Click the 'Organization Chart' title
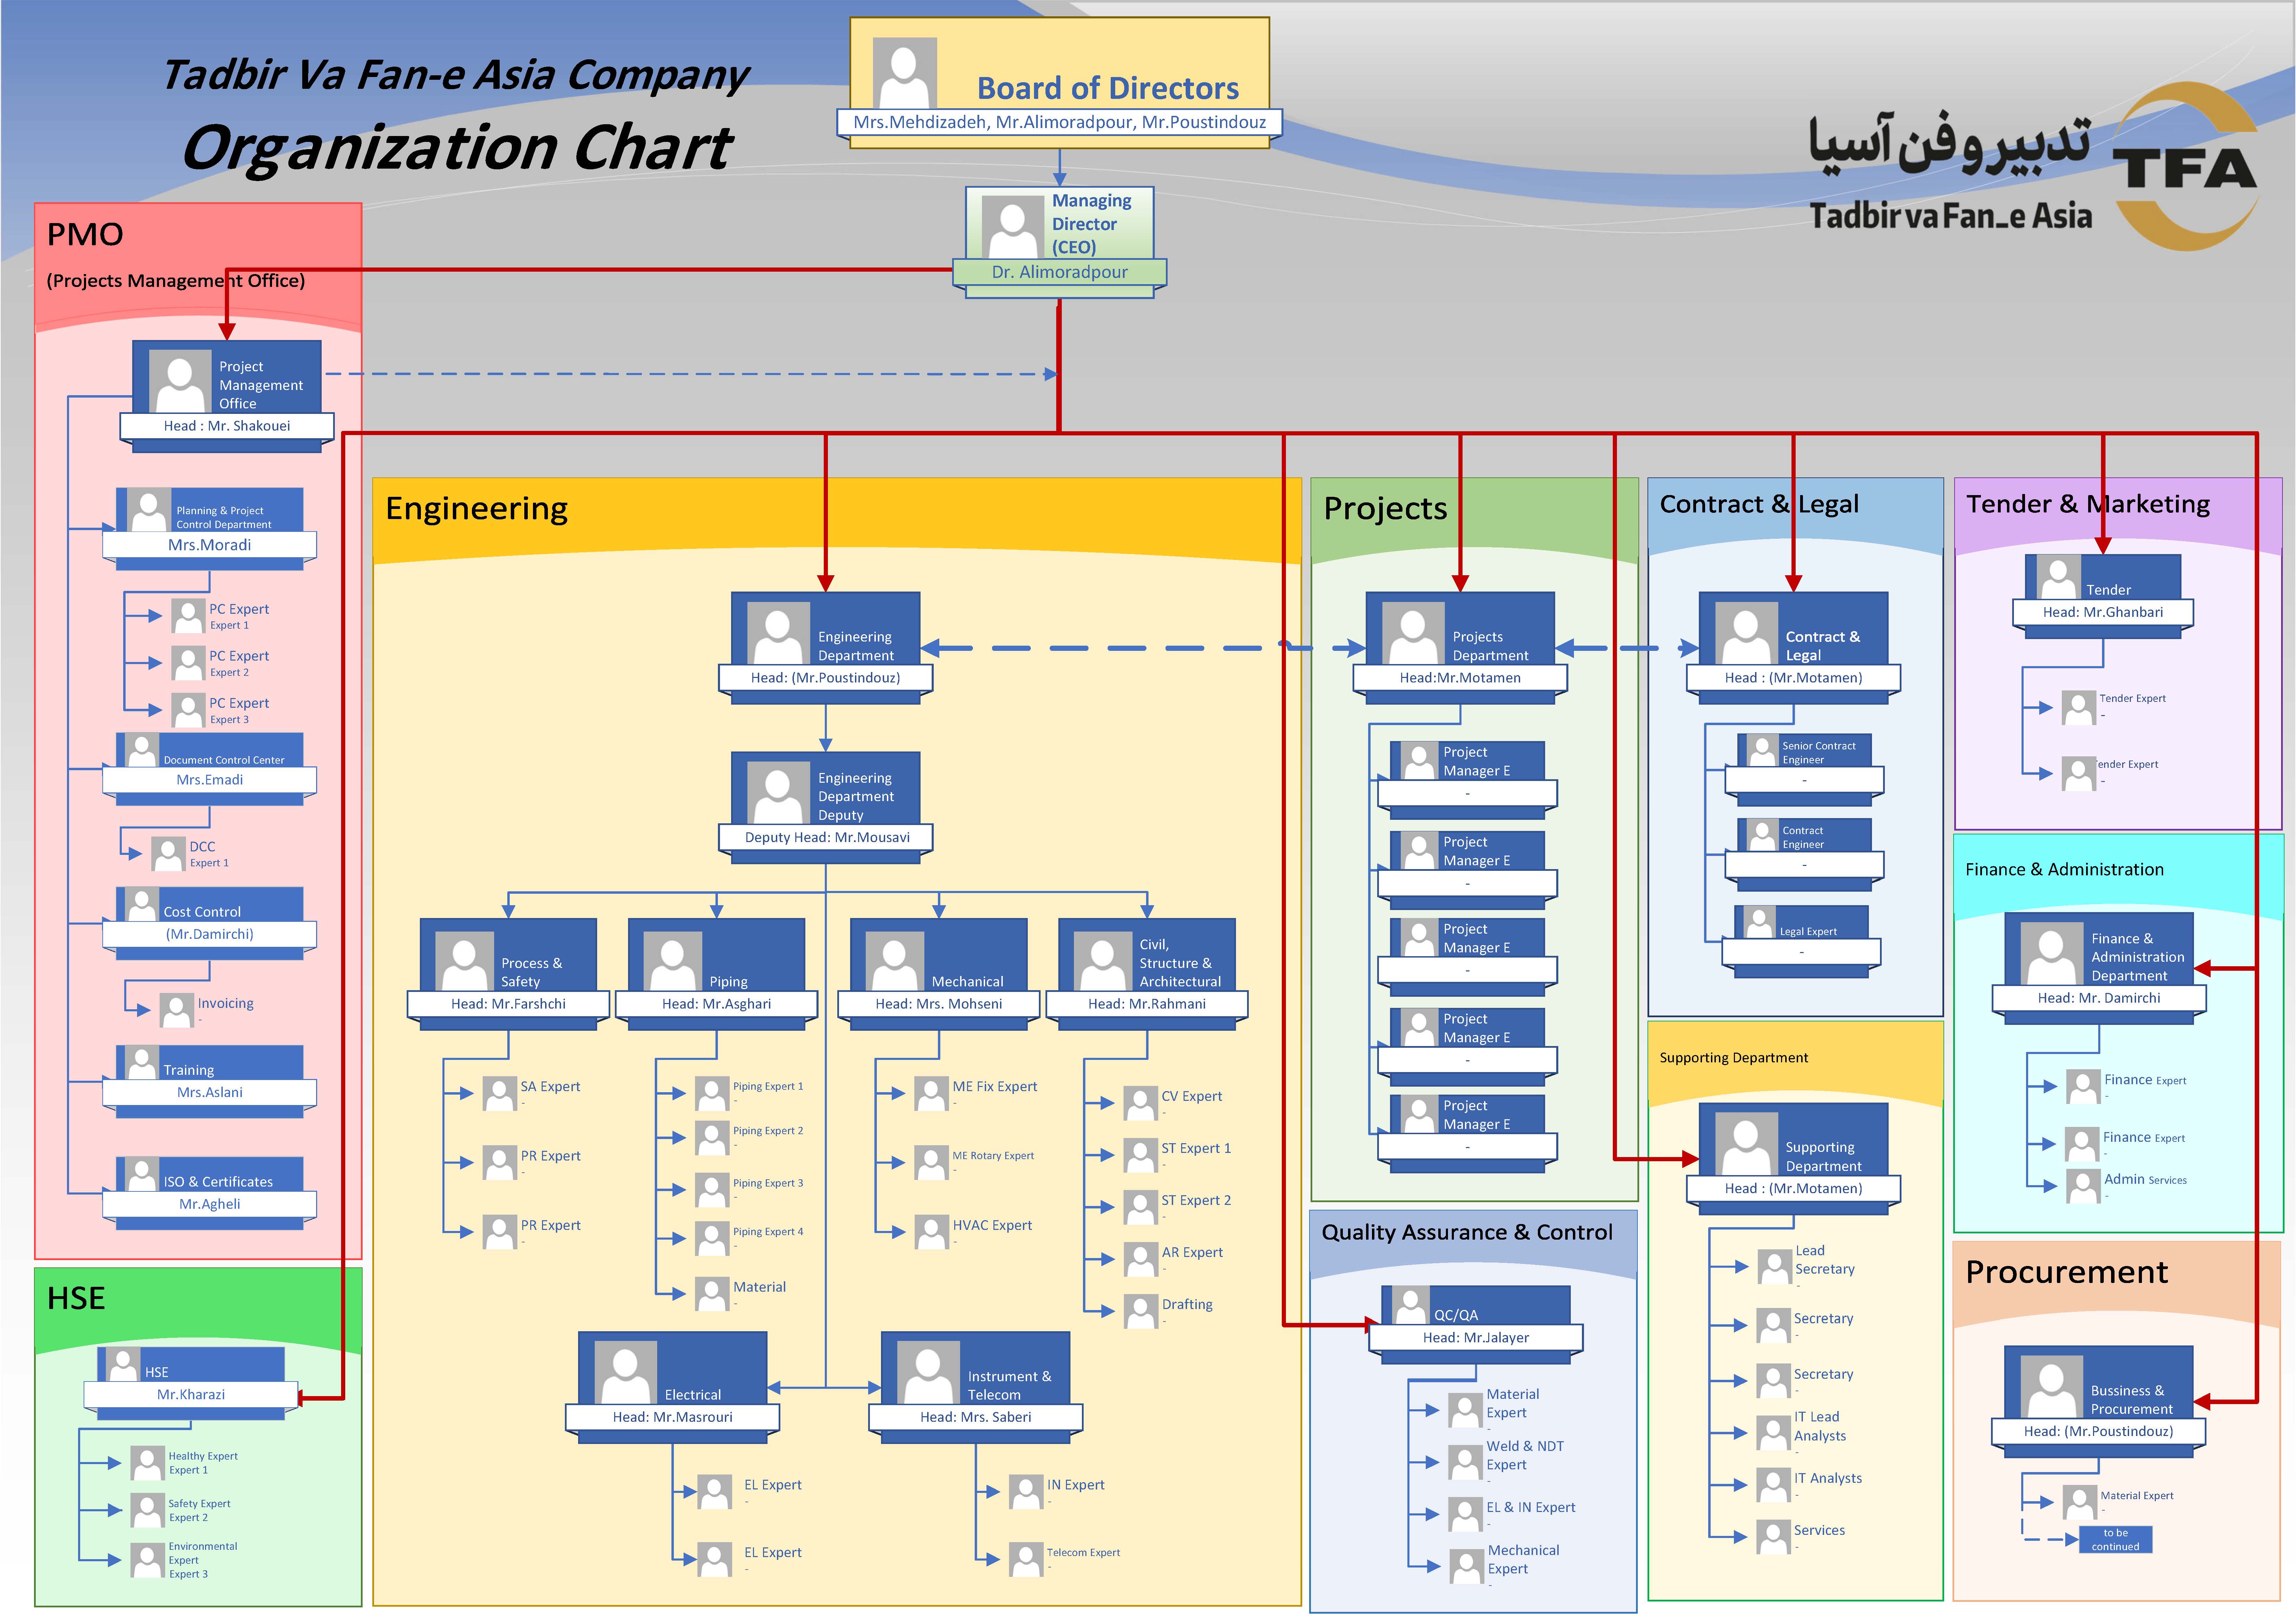The height and width of the screenshot is (1623, 2296). coord(457,148)
